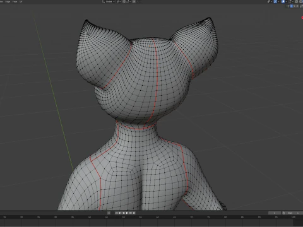Jump to the timeline start frame

tap(116, 213)
